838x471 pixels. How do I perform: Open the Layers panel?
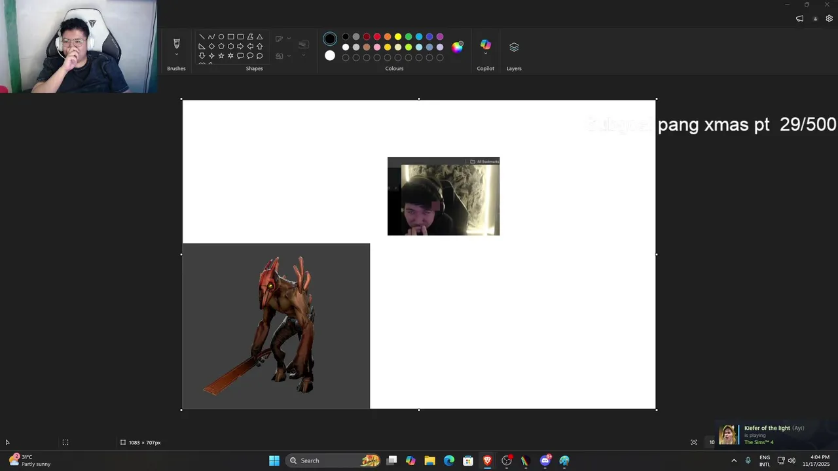click(514, 47)
